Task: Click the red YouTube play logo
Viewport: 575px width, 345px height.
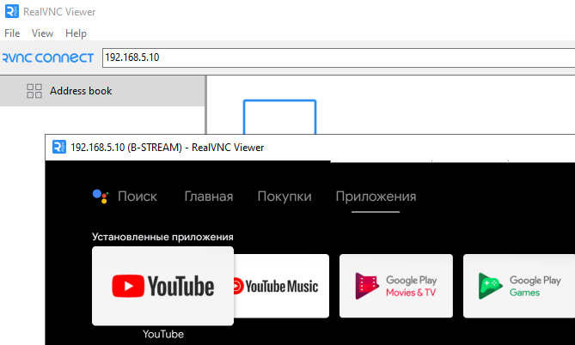Action: pyautogui.click(x=127, y=286)
